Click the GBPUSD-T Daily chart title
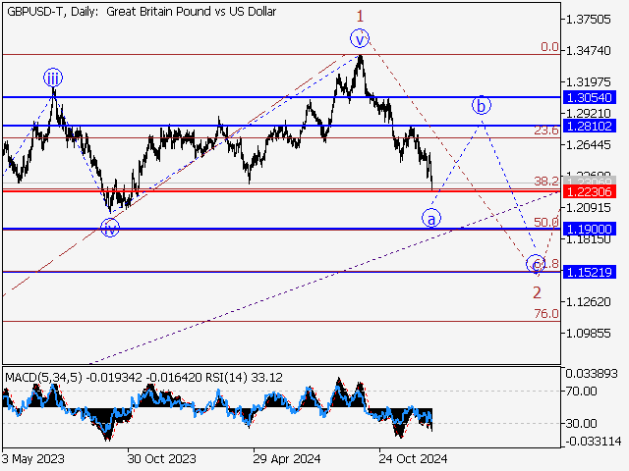 tap(141, 12)
